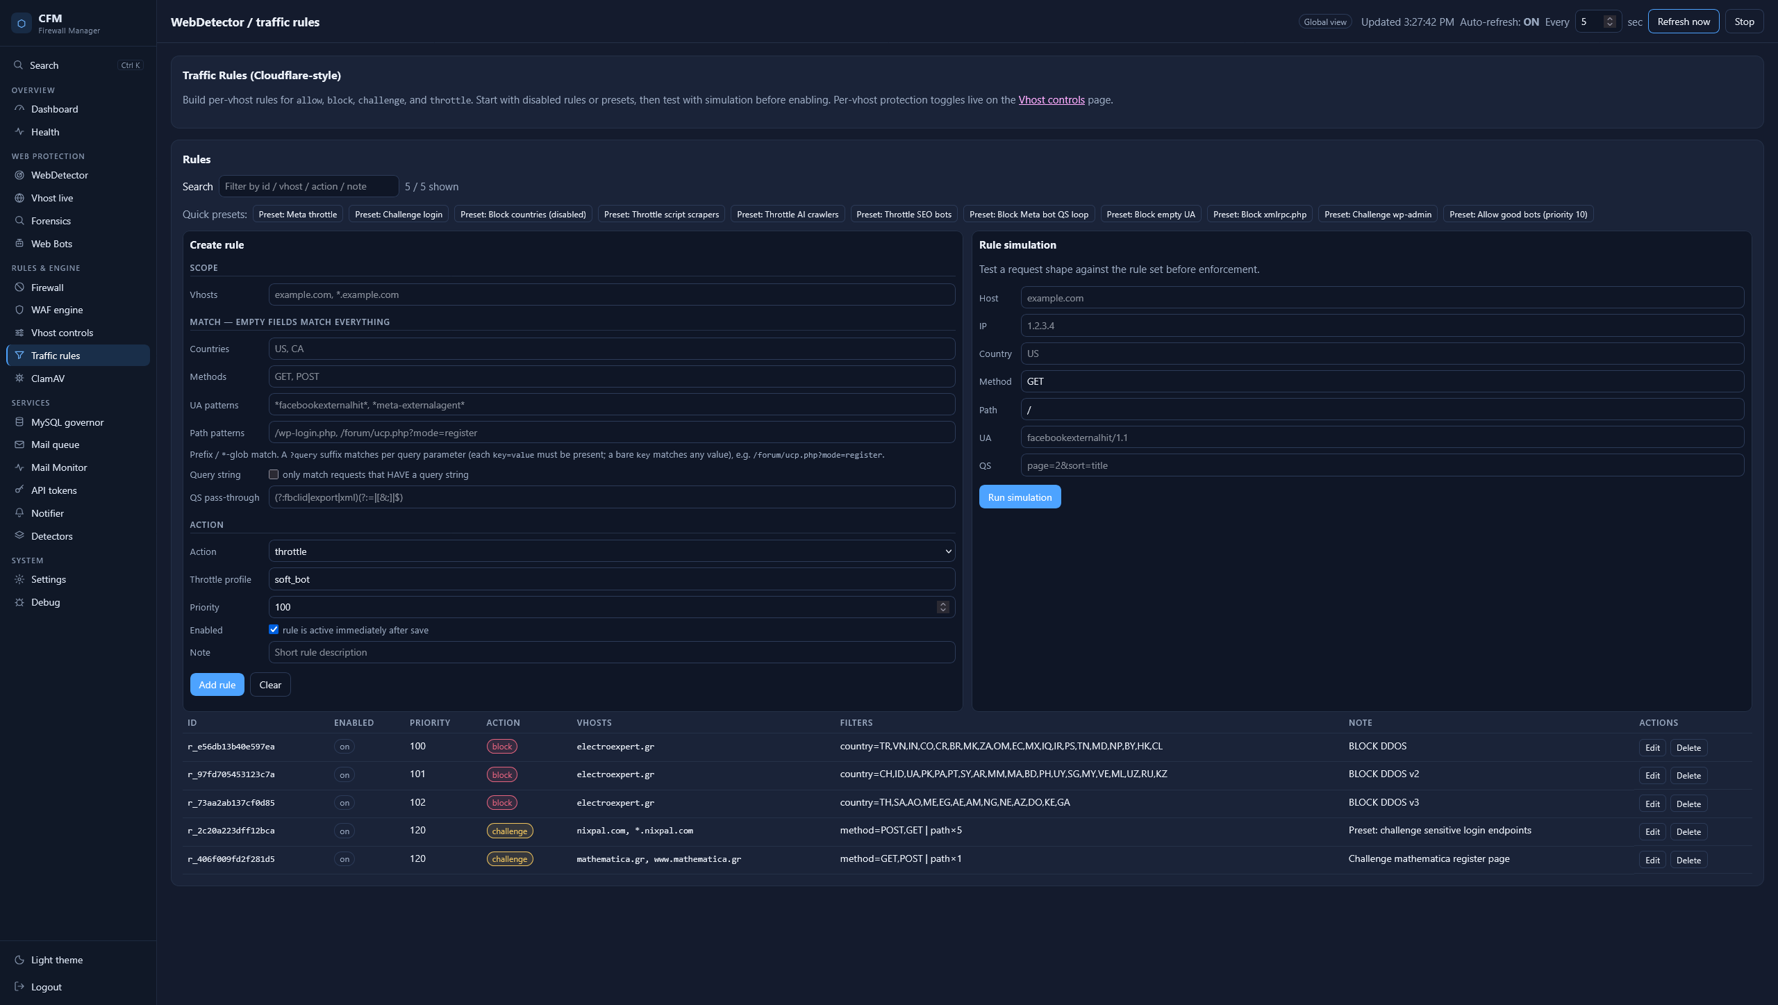
Task: Click the Throttle profile field with soft_bot
Action: pos(611,579)
